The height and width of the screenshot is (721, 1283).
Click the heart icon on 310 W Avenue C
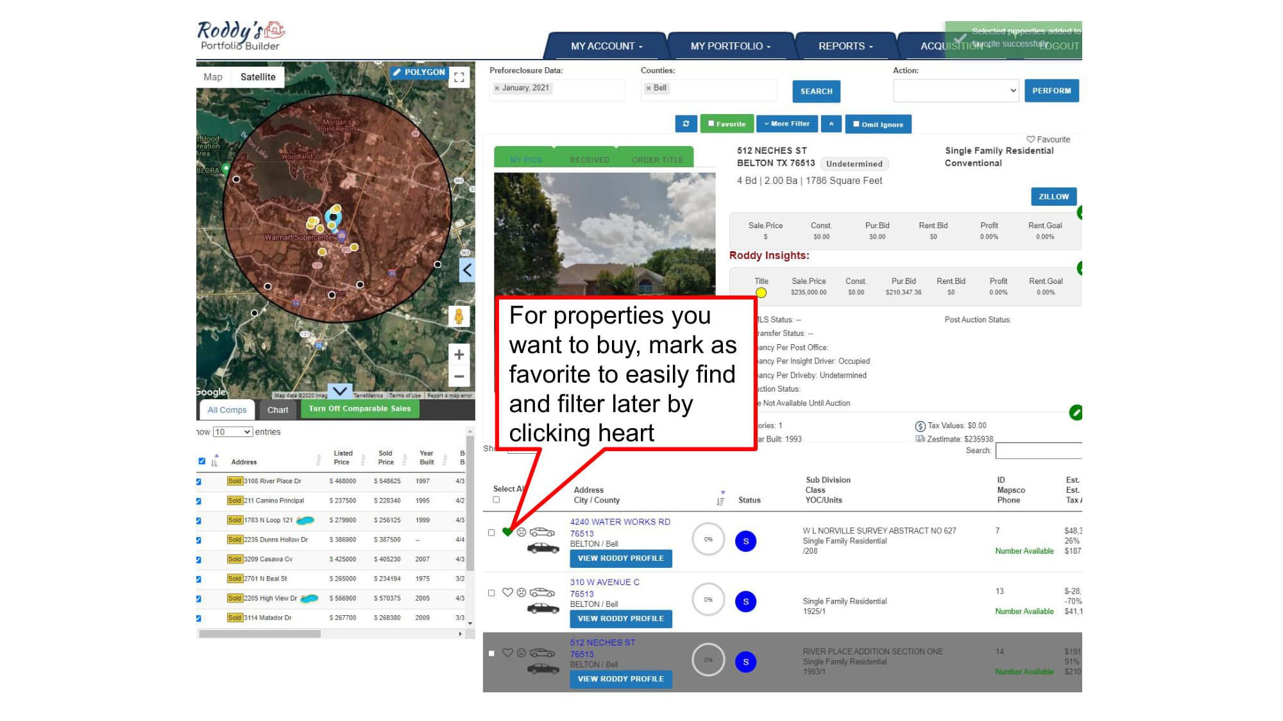tap(507, 592)
